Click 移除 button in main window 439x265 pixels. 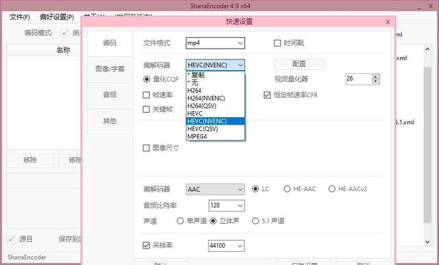click(x=30, y=160)
